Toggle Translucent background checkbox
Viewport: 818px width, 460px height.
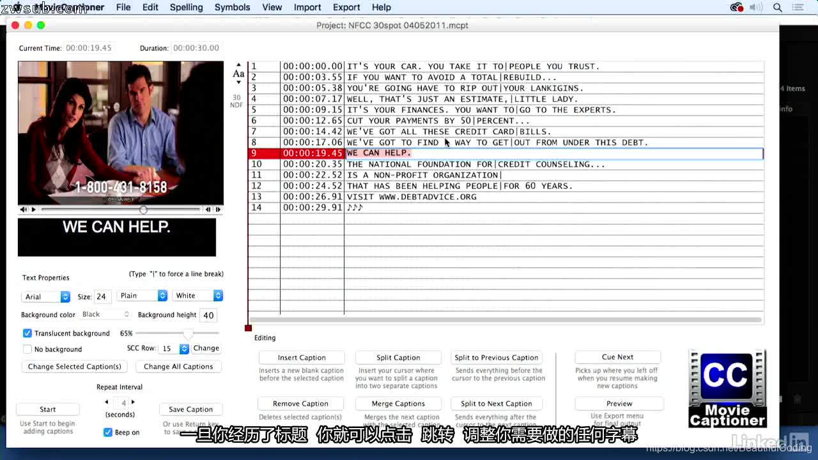pyautogui.click(x=27, y=333)
